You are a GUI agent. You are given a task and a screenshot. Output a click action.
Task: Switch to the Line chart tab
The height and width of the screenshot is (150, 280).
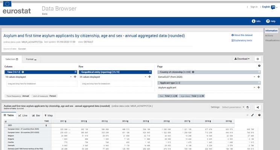tap(23, 115)
